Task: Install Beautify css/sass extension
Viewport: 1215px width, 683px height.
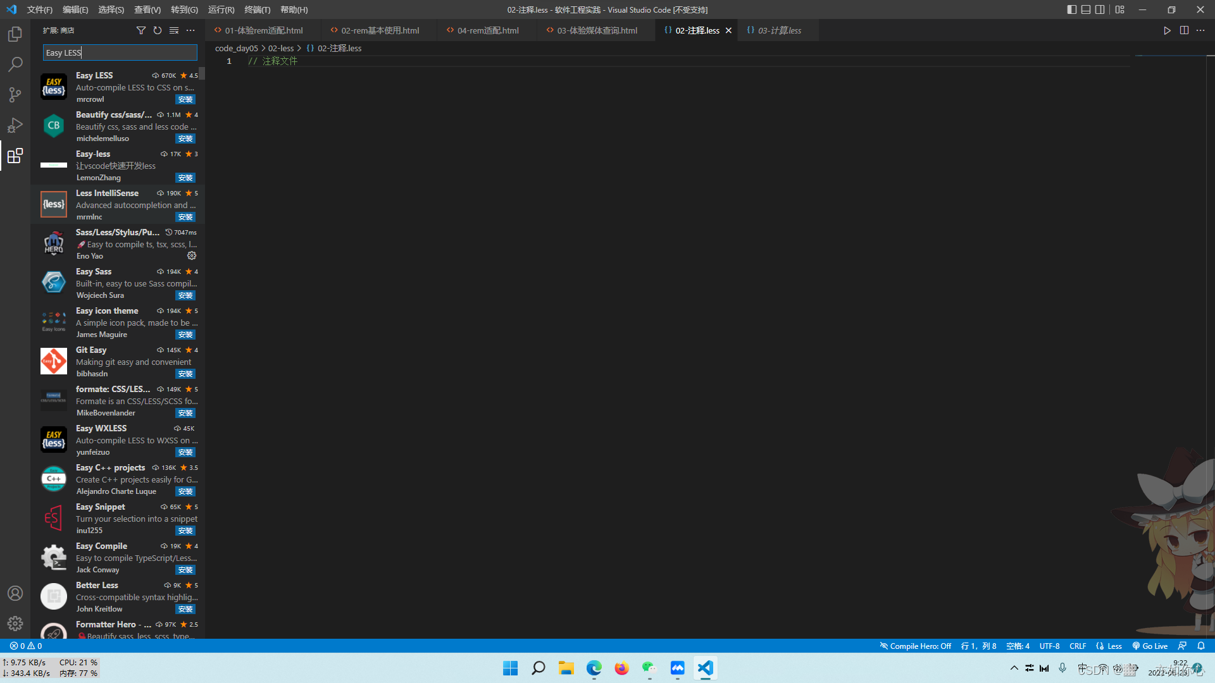Action: (185, 138)
